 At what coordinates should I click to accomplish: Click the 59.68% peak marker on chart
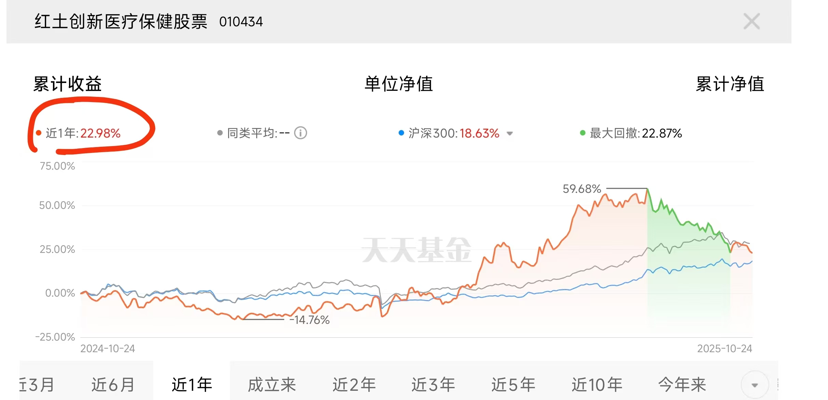click(647, 189)
